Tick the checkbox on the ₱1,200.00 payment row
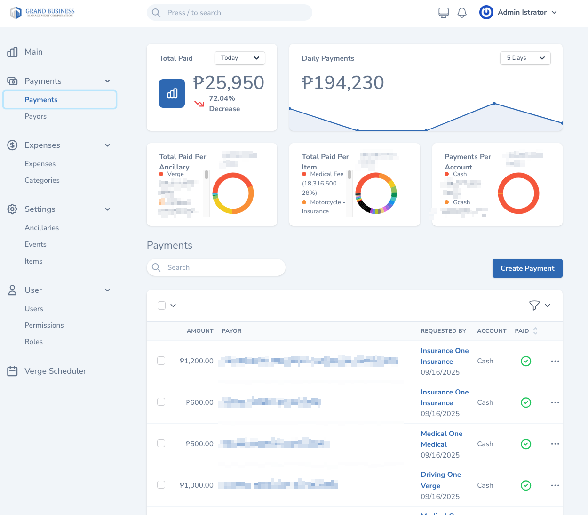The height and width of the screenshot is (515, 588). [x=161, y=361]
